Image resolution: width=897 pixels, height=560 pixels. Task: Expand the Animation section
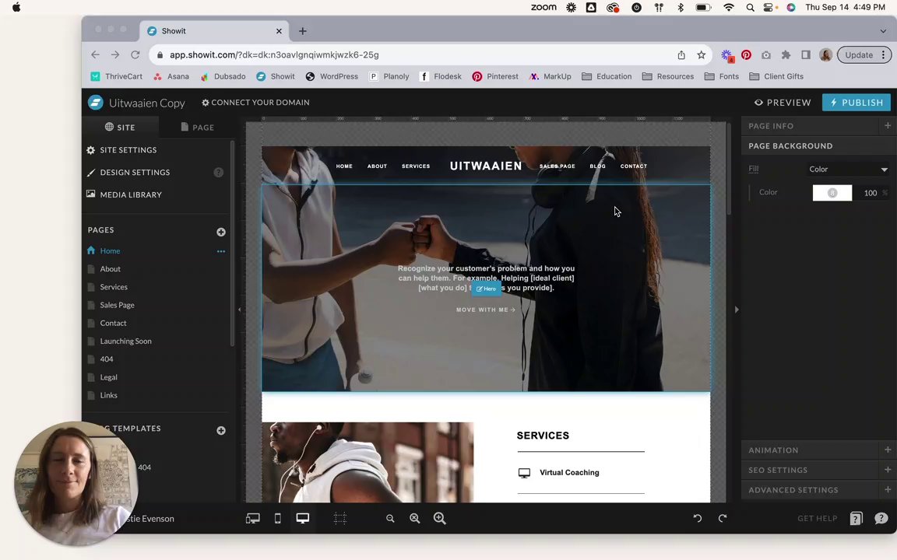coord(888,450)
